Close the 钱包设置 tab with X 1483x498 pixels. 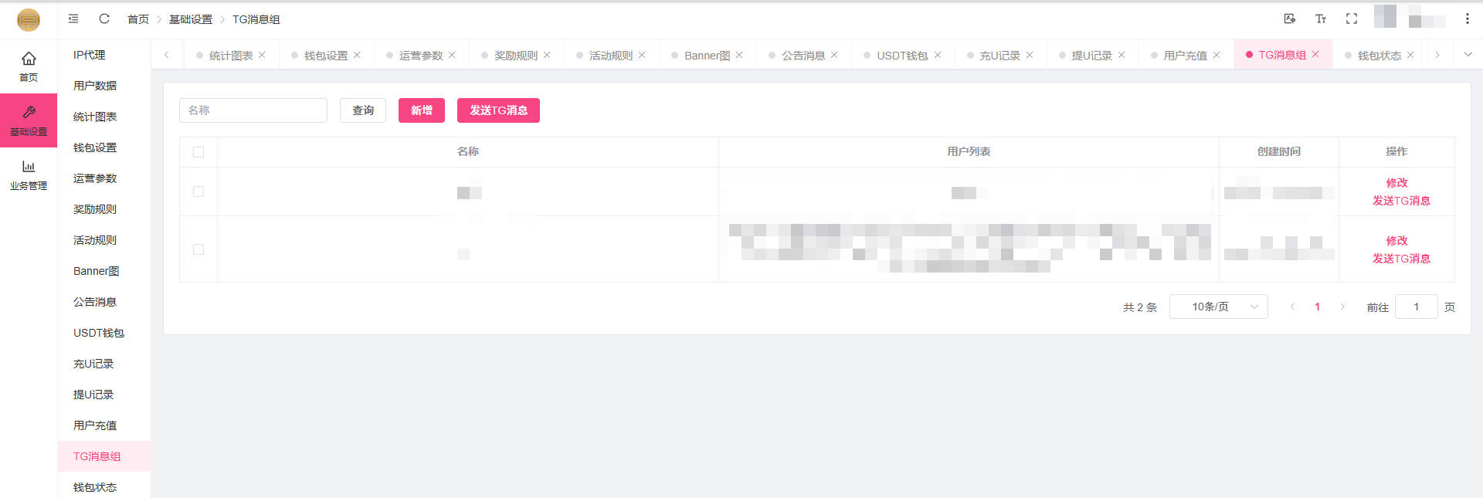(x=357, y=55)
